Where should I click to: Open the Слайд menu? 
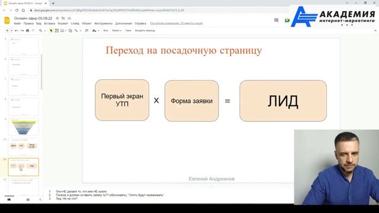pos(75,24)
